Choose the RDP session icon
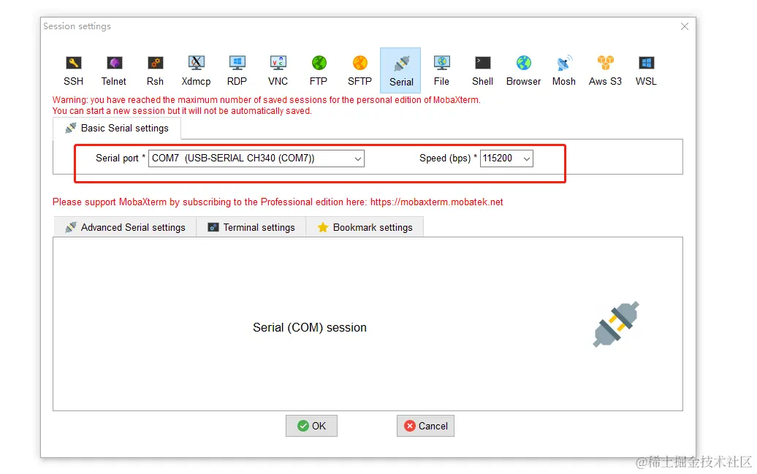Image resolution: width=757 pixels, height=474 pixels. coord(237,70)
